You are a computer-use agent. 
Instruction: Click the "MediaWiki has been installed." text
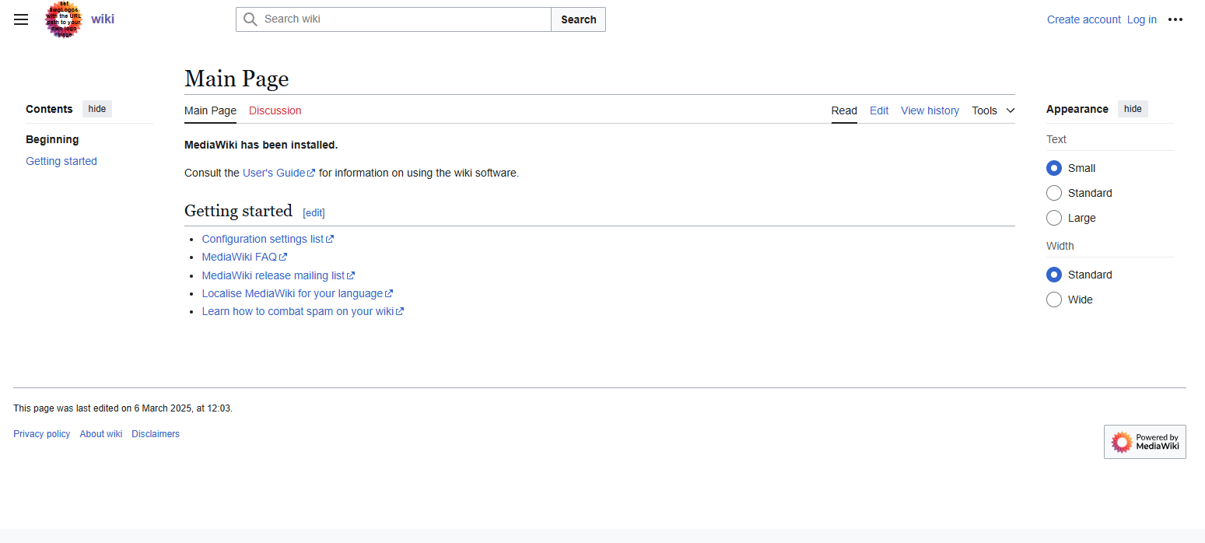coord(261,145)
